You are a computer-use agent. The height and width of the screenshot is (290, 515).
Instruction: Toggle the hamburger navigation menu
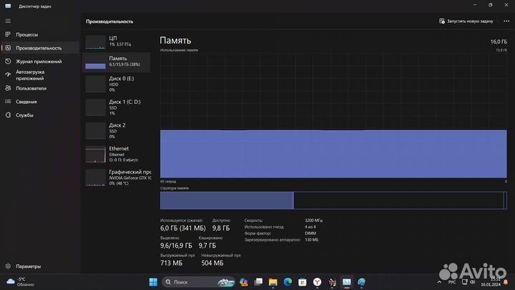8,21
